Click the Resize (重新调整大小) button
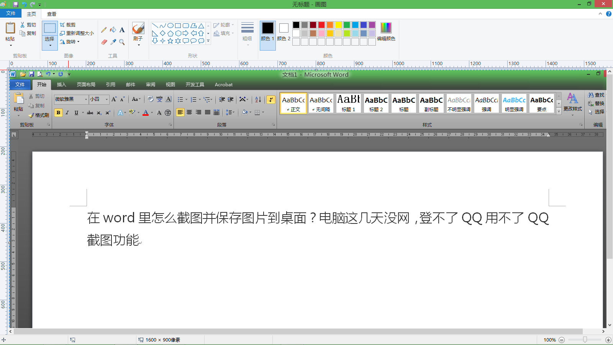This screenshot has width=613, height=345. pyautogui.click(x=77, y=33)
